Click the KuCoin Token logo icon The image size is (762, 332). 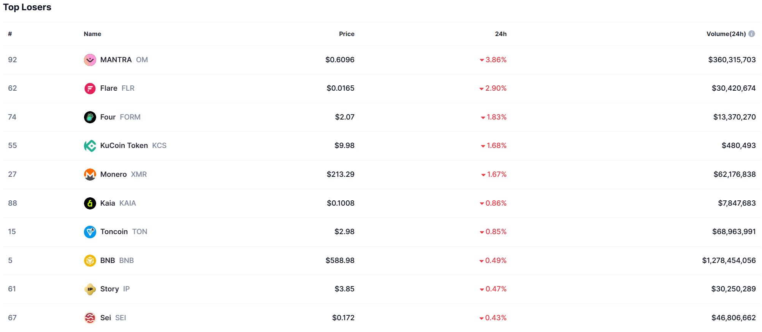[x=90, y=146]
